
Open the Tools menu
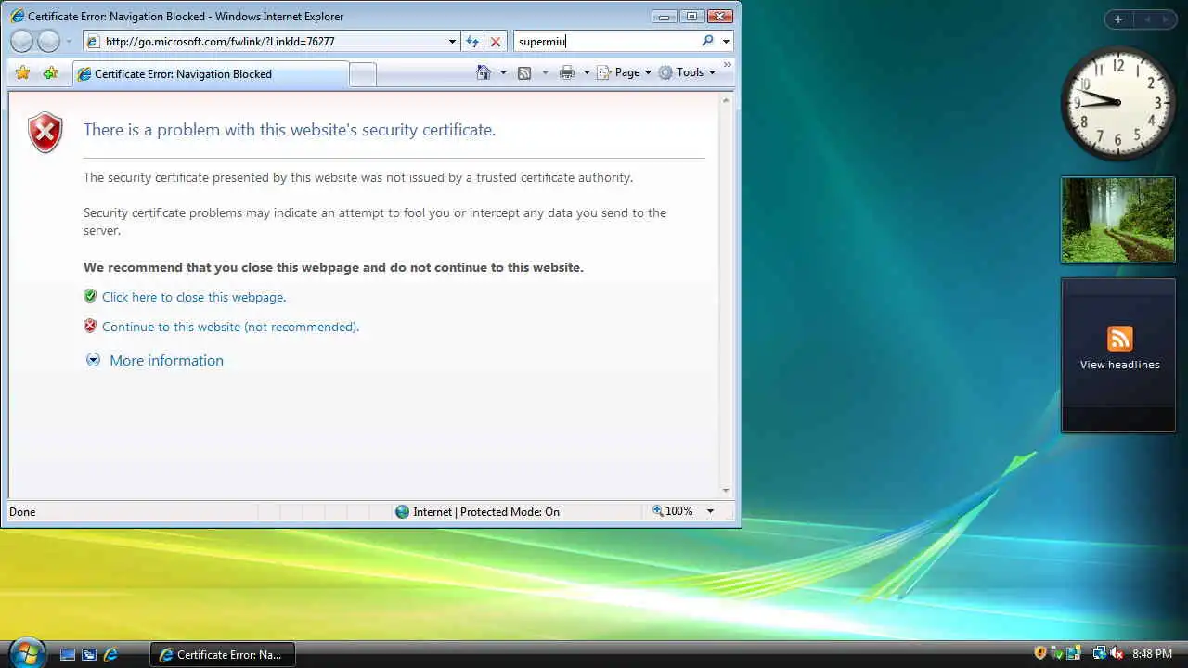[687, 72]
